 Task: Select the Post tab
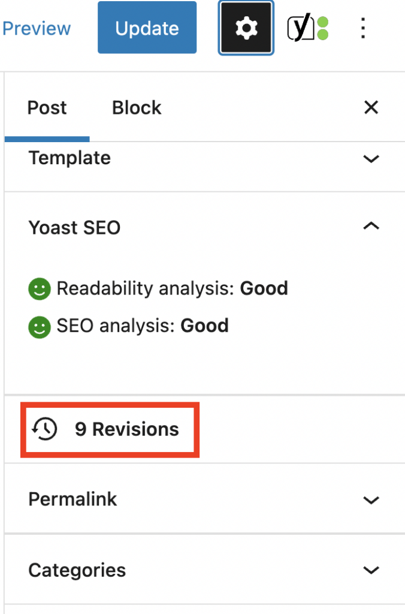pos(46,107)
